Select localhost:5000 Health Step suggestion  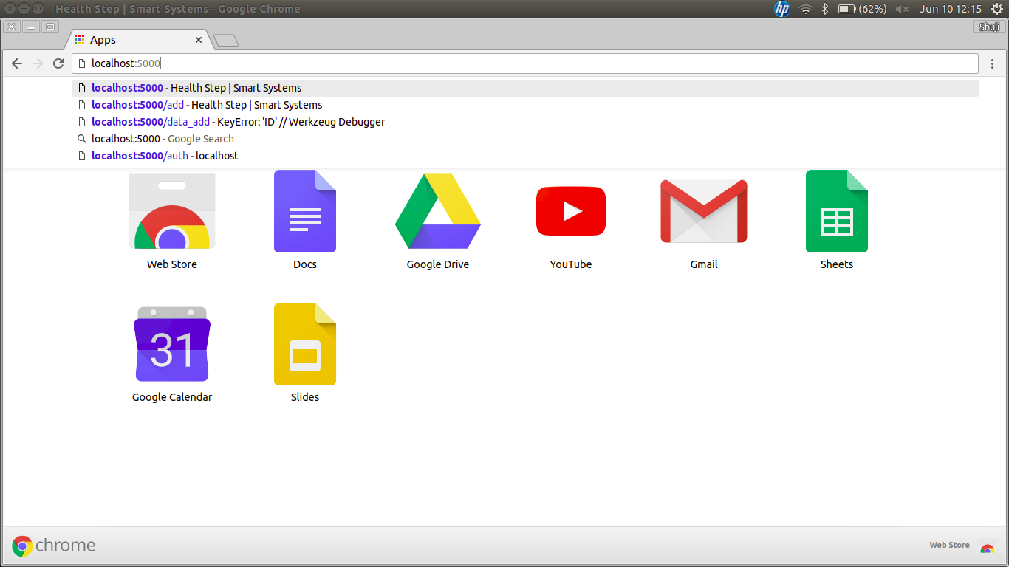(524, 88)
